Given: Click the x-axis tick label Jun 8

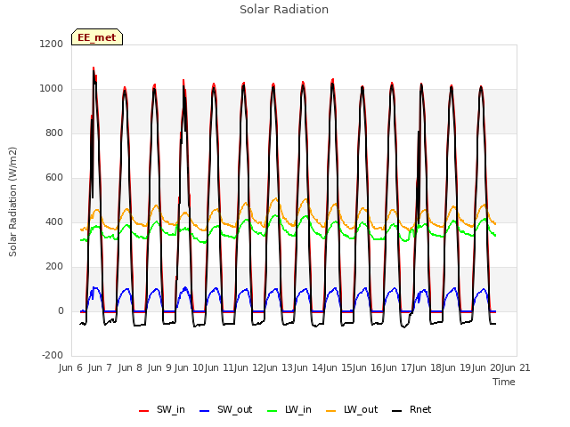Looking at the screenshot, I should pos(130,367).
